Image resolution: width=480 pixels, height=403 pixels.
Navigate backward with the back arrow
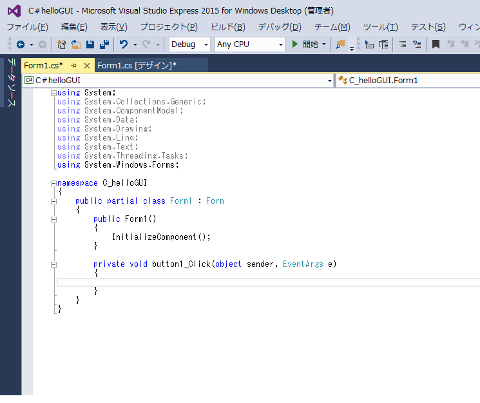[x=21, y=44]
